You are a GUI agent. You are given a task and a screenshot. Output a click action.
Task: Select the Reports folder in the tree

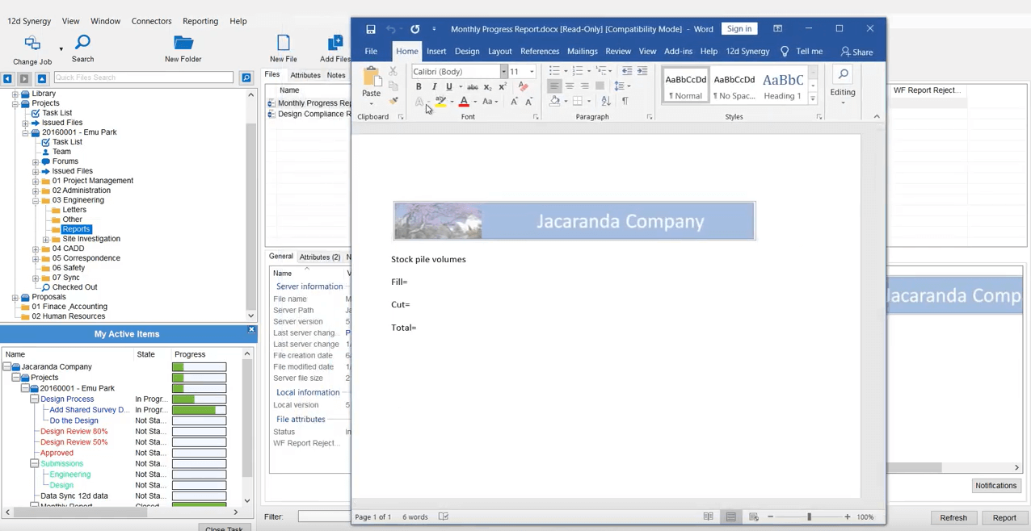click(x=76, y=229)
